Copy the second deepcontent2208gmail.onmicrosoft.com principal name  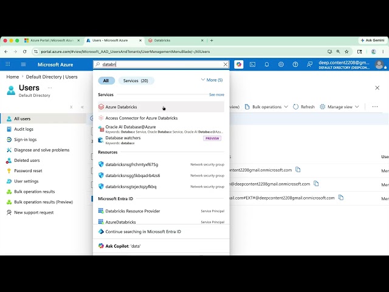pyautogui.click(x=316, y=184)
